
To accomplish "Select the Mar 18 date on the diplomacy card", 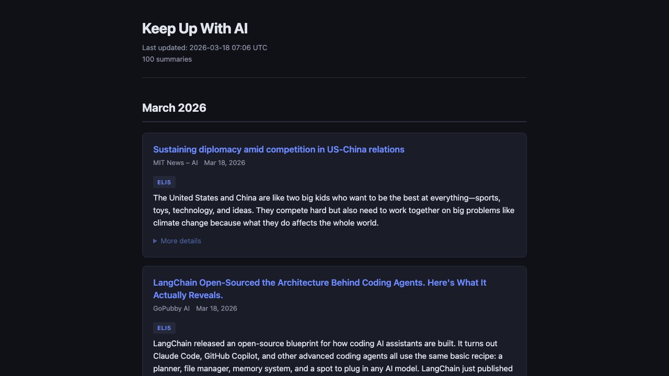I will (224, 162).
